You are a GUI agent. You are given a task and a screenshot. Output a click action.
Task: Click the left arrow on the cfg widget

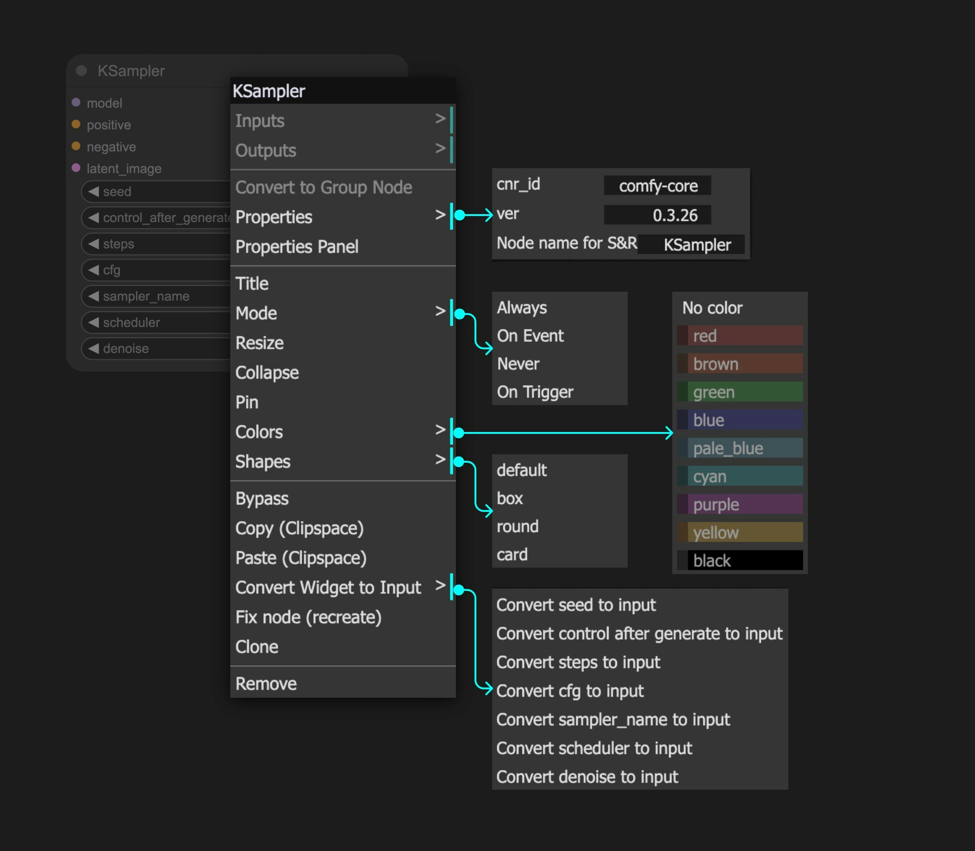(94, 270)
